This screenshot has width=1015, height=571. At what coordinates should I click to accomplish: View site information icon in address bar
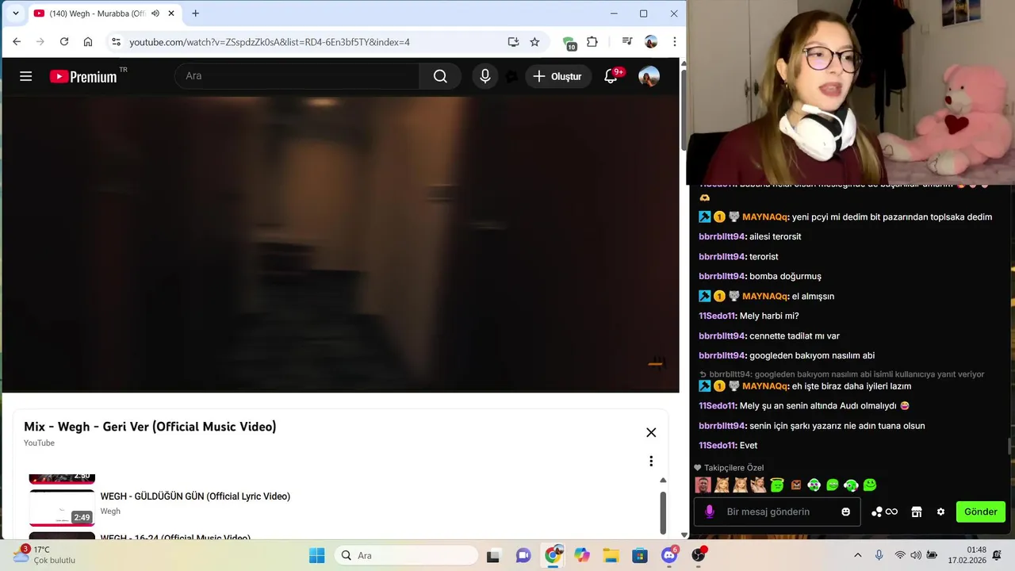coord(116,42)
